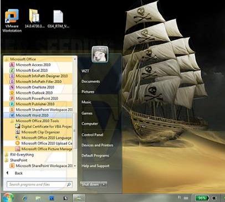Click the programs list scroll-up arrow
This screenshot has width=225, height=202.
point(75,59)
